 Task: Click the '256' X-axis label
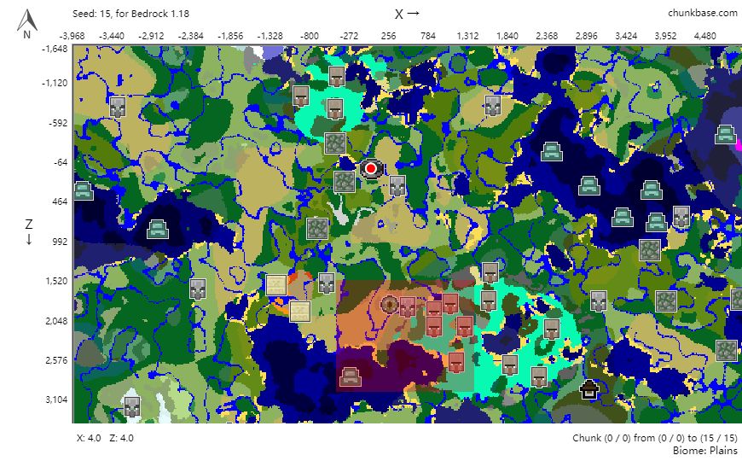[x=389, y=36]
